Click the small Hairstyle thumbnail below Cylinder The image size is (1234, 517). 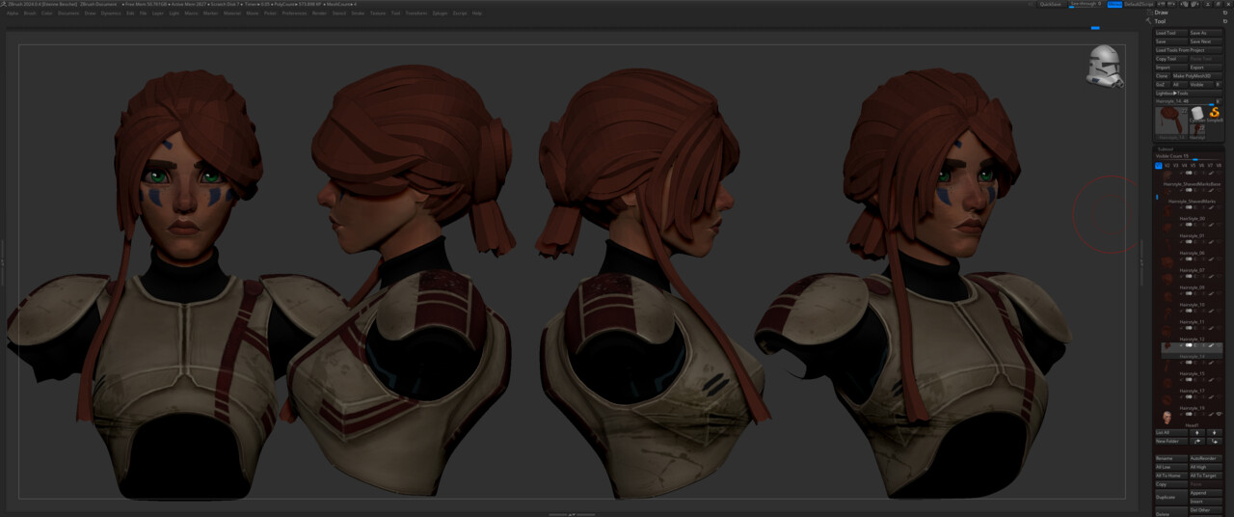pos(1196,131)
